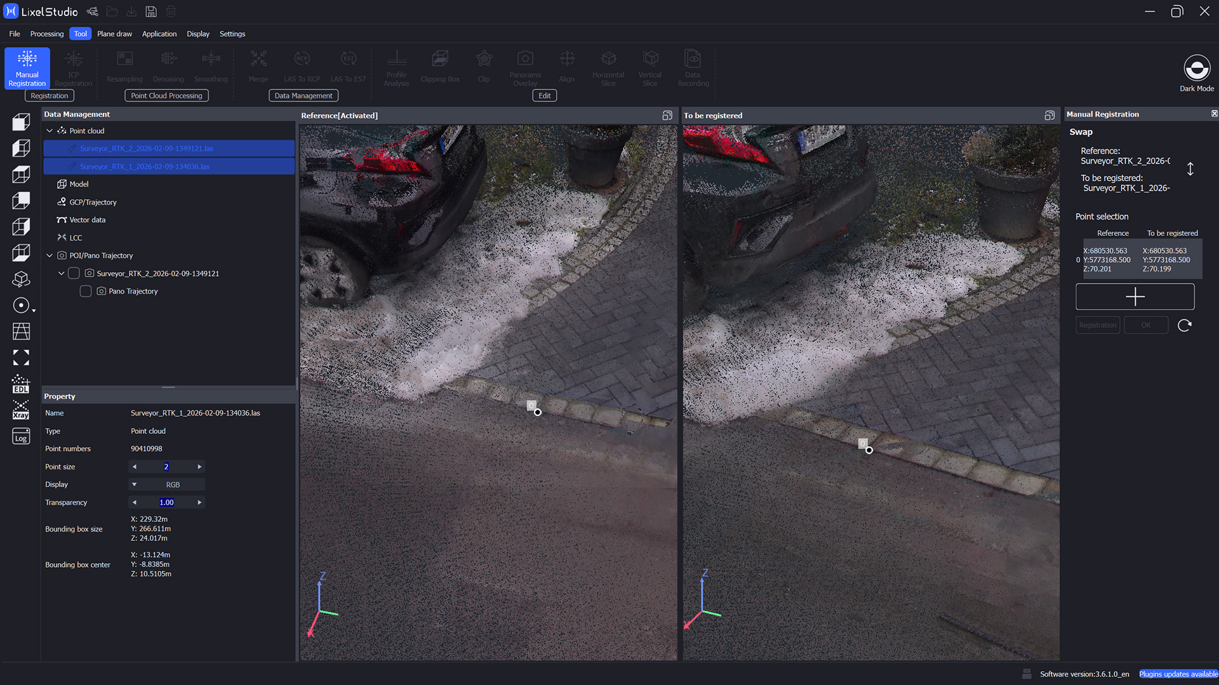Screen dimensions: 1219x685
Task: Increase point size with right arrow
Action: point(199,467)
